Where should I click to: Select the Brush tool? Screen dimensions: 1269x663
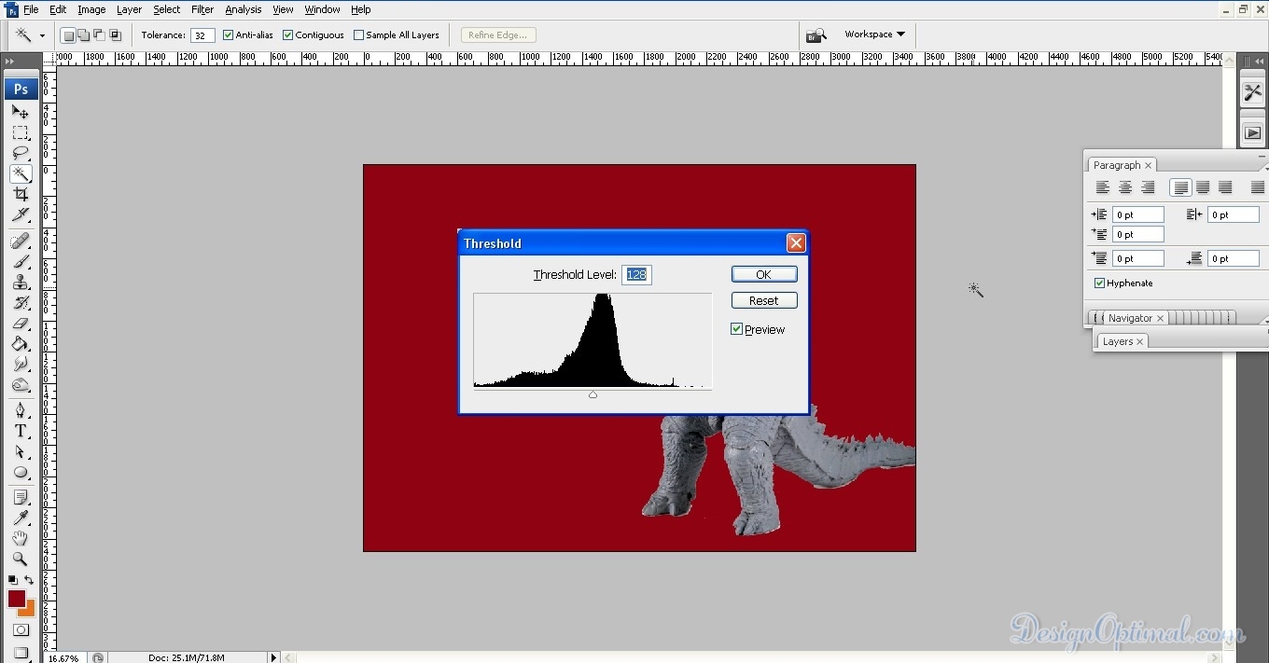click(21, 261)
